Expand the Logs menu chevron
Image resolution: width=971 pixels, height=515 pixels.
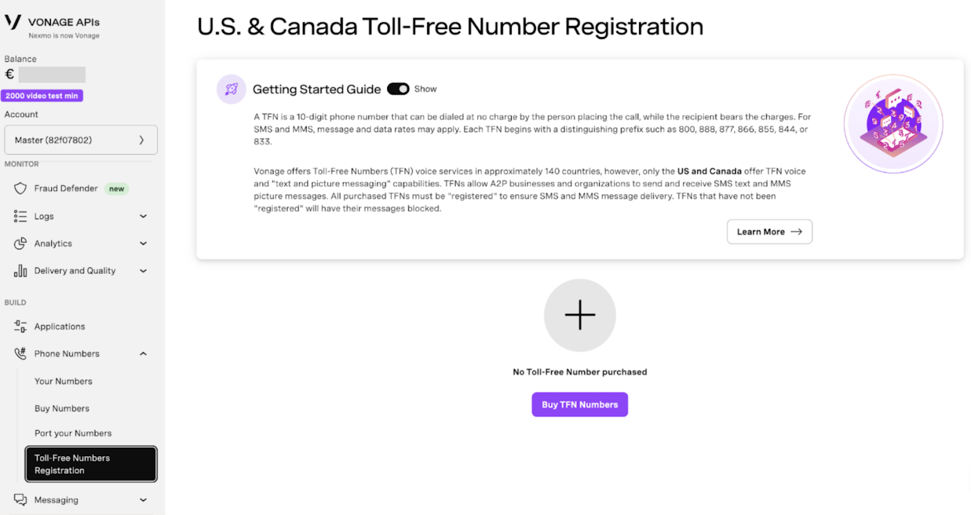(x=143, y=217)
